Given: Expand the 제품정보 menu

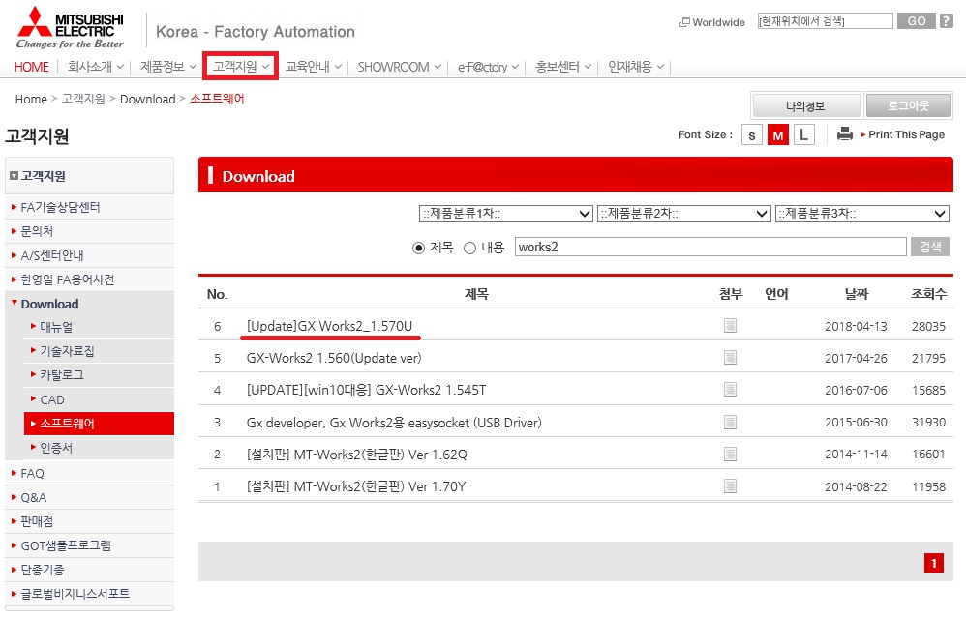Looking at the screenshot, I should click(168, 67).
